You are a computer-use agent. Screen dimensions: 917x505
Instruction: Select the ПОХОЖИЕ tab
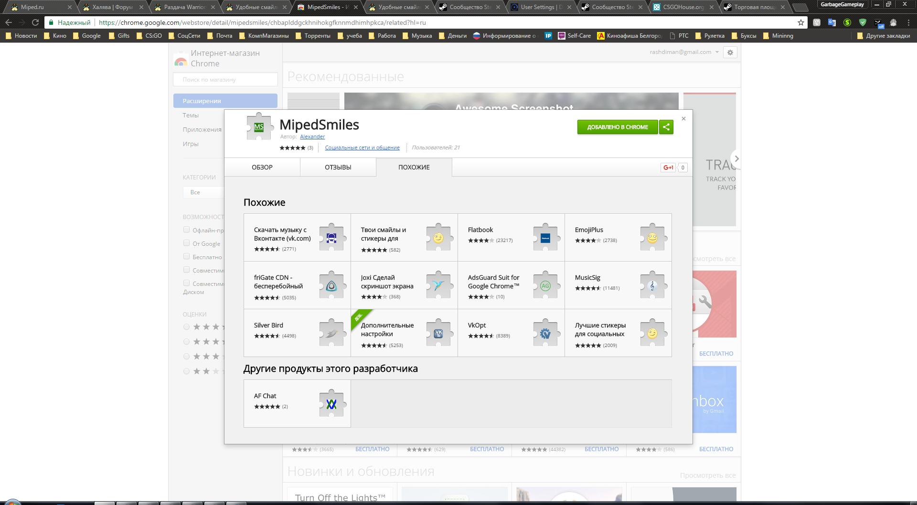pos(414,167)
